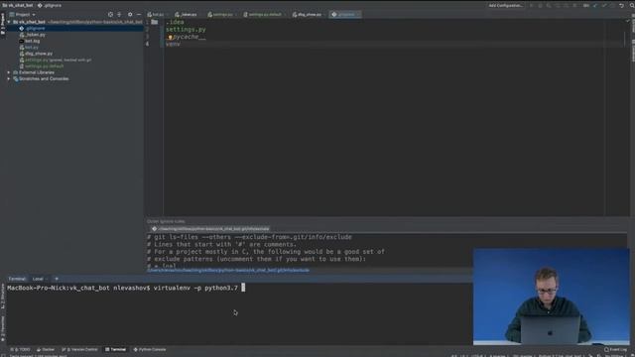Open the Favorites side tool strip

tap(2, 328)
